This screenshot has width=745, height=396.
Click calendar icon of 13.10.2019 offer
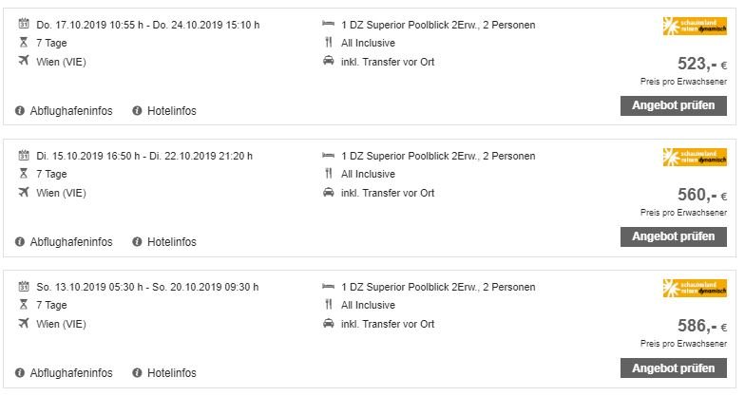[x=23, y=286]
